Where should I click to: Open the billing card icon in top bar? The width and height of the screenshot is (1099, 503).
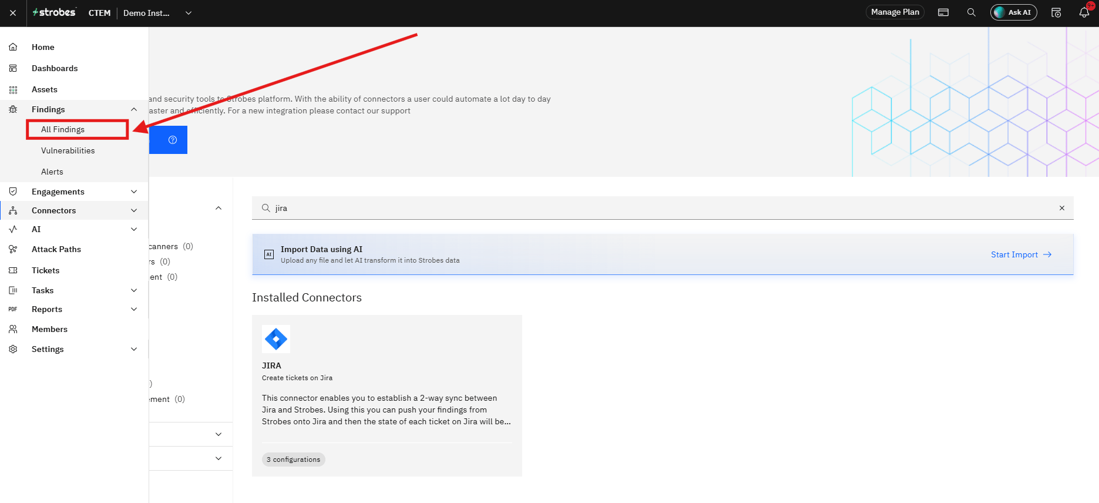click(x=943, y=12)
